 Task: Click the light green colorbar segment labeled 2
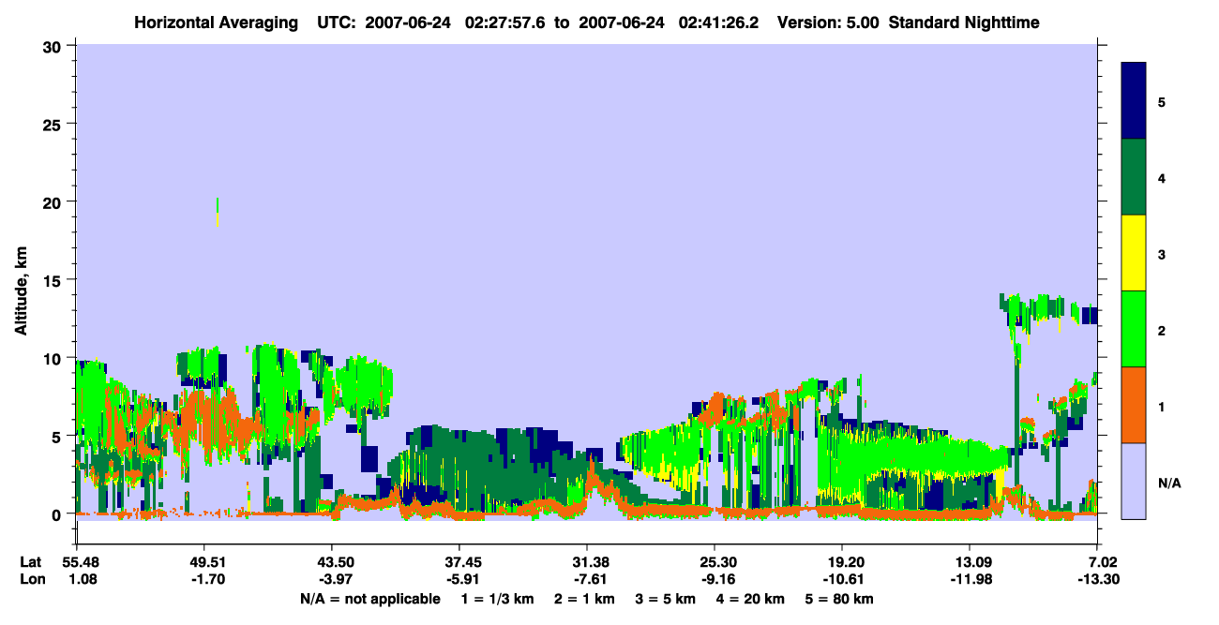coord(1134,329)
